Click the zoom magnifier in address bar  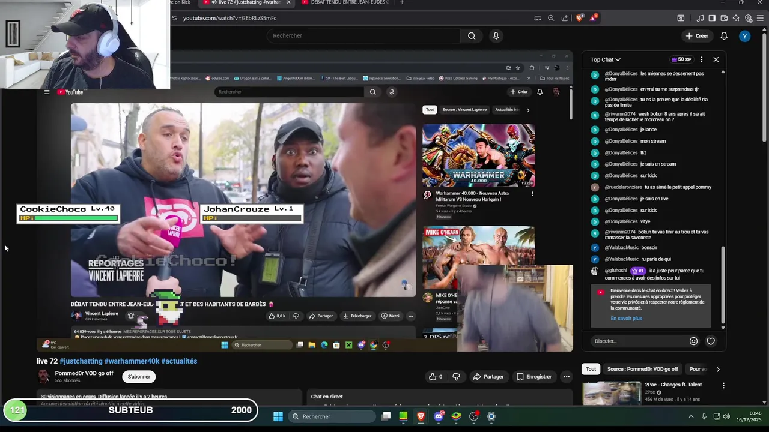[x=551, y=18]
